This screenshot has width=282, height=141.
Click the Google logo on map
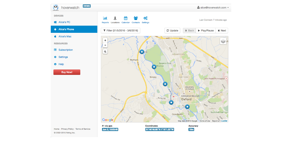point(108,120)
